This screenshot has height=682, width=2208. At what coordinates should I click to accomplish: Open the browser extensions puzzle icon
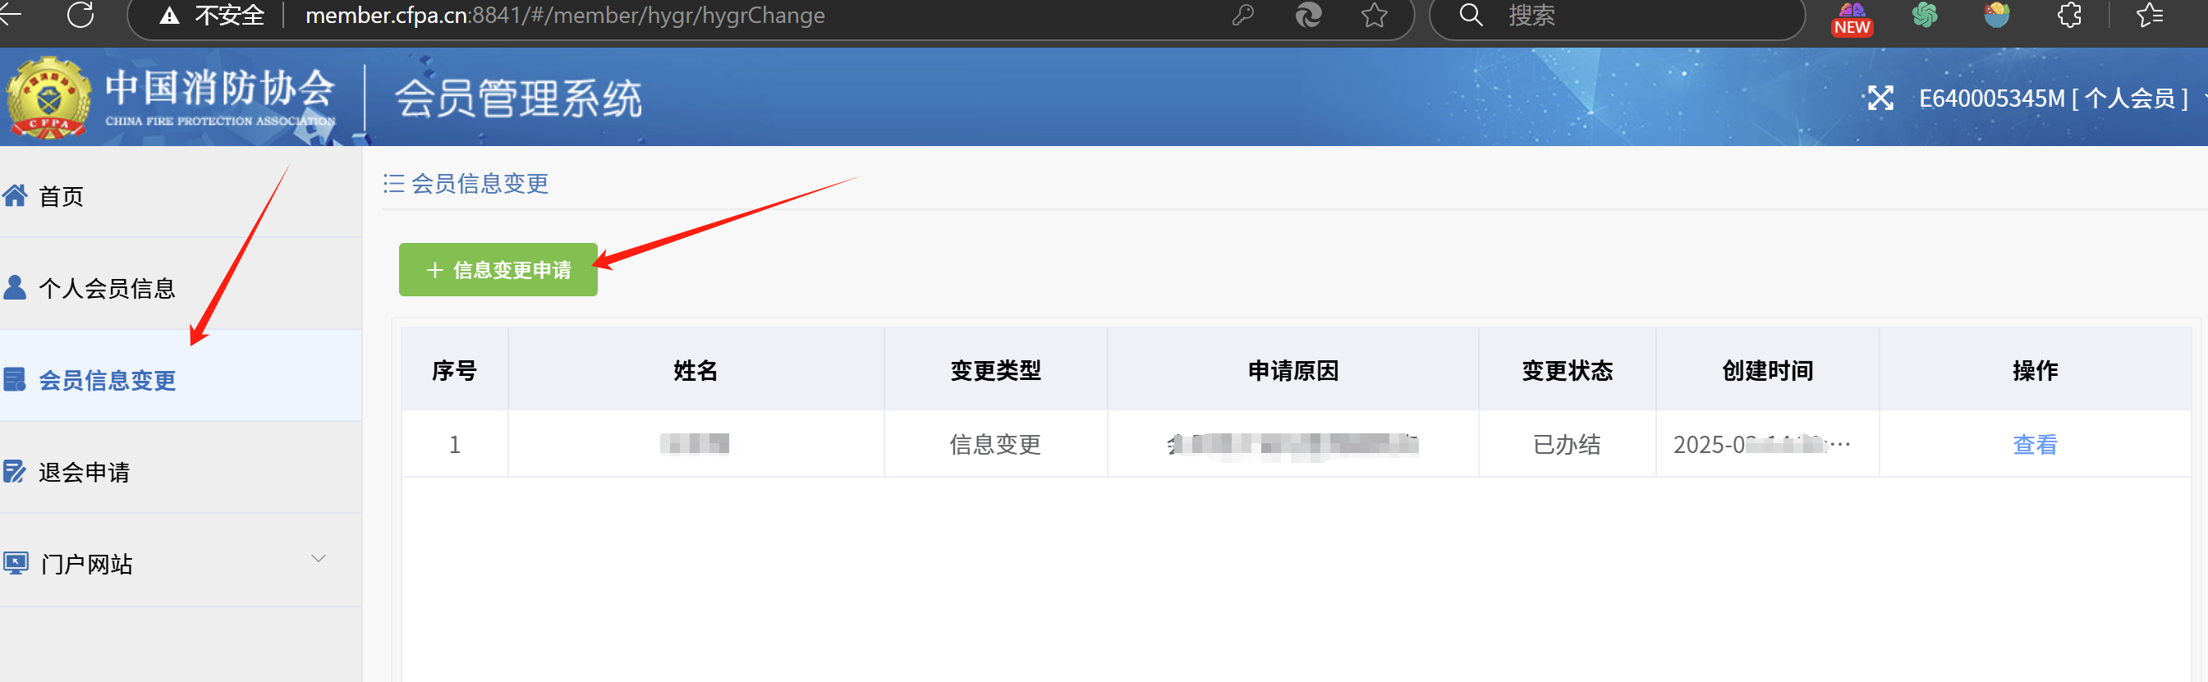tap(2069, 15)
